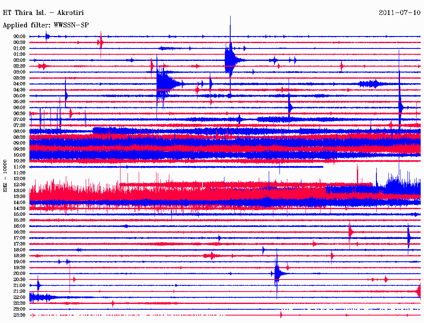Screen dimensions: 424x323
Task: Select the 04:30 time label
Action: [19, 90]
